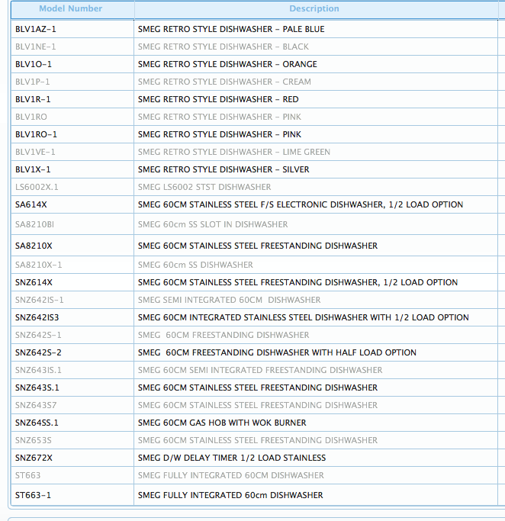Select model number BLV1R-1
The width and height of the screenshot is (505, 521).
pos(33,100)
